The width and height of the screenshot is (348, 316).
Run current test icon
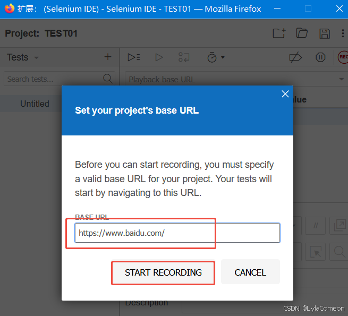pyautogui.click(x=159, y=57)
